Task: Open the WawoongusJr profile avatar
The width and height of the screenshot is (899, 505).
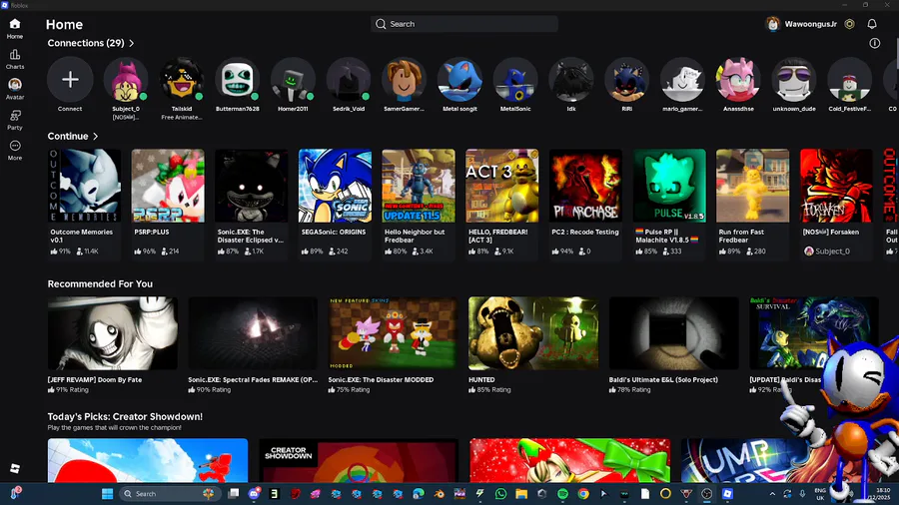Action: [773, 24]
